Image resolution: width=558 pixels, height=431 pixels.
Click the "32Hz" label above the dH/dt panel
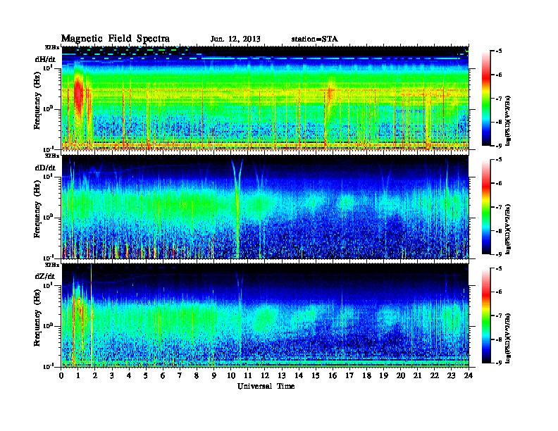pyautogui.click(x=51, y=47)
